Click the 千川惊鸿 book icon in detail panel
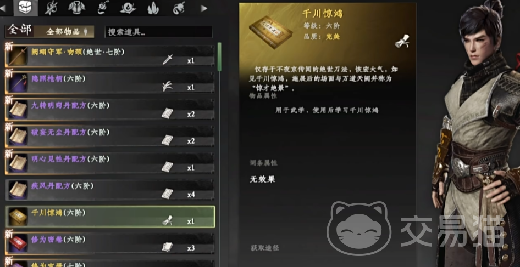 pos(271,31)
